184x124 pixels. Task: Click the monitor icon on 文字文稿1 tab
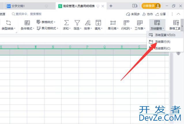[46, 6]
